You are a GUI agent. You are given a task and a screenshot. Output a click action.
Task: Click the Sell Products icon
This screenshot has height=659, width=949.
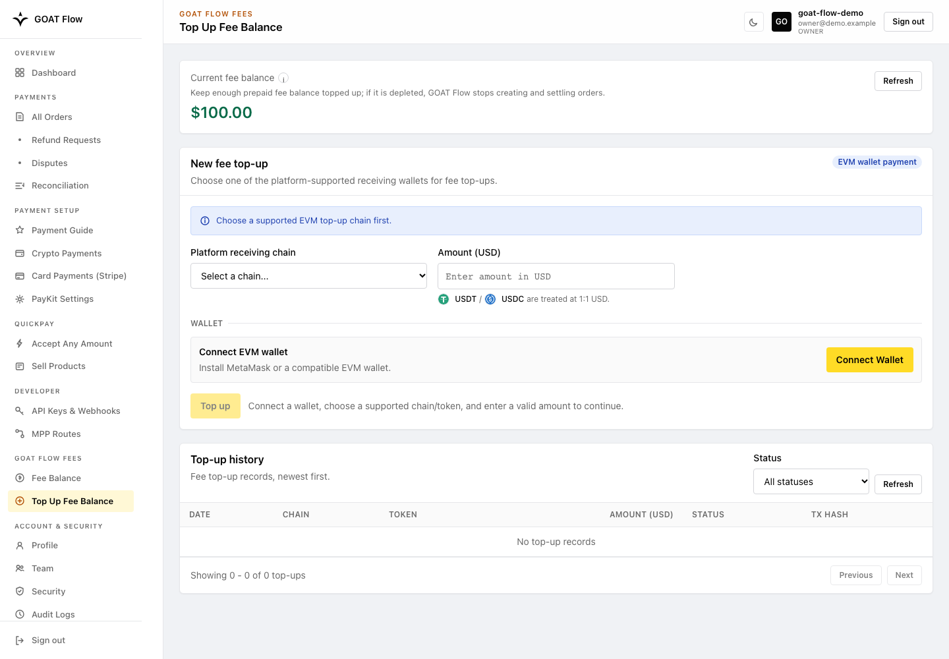[x=20, y=366]
